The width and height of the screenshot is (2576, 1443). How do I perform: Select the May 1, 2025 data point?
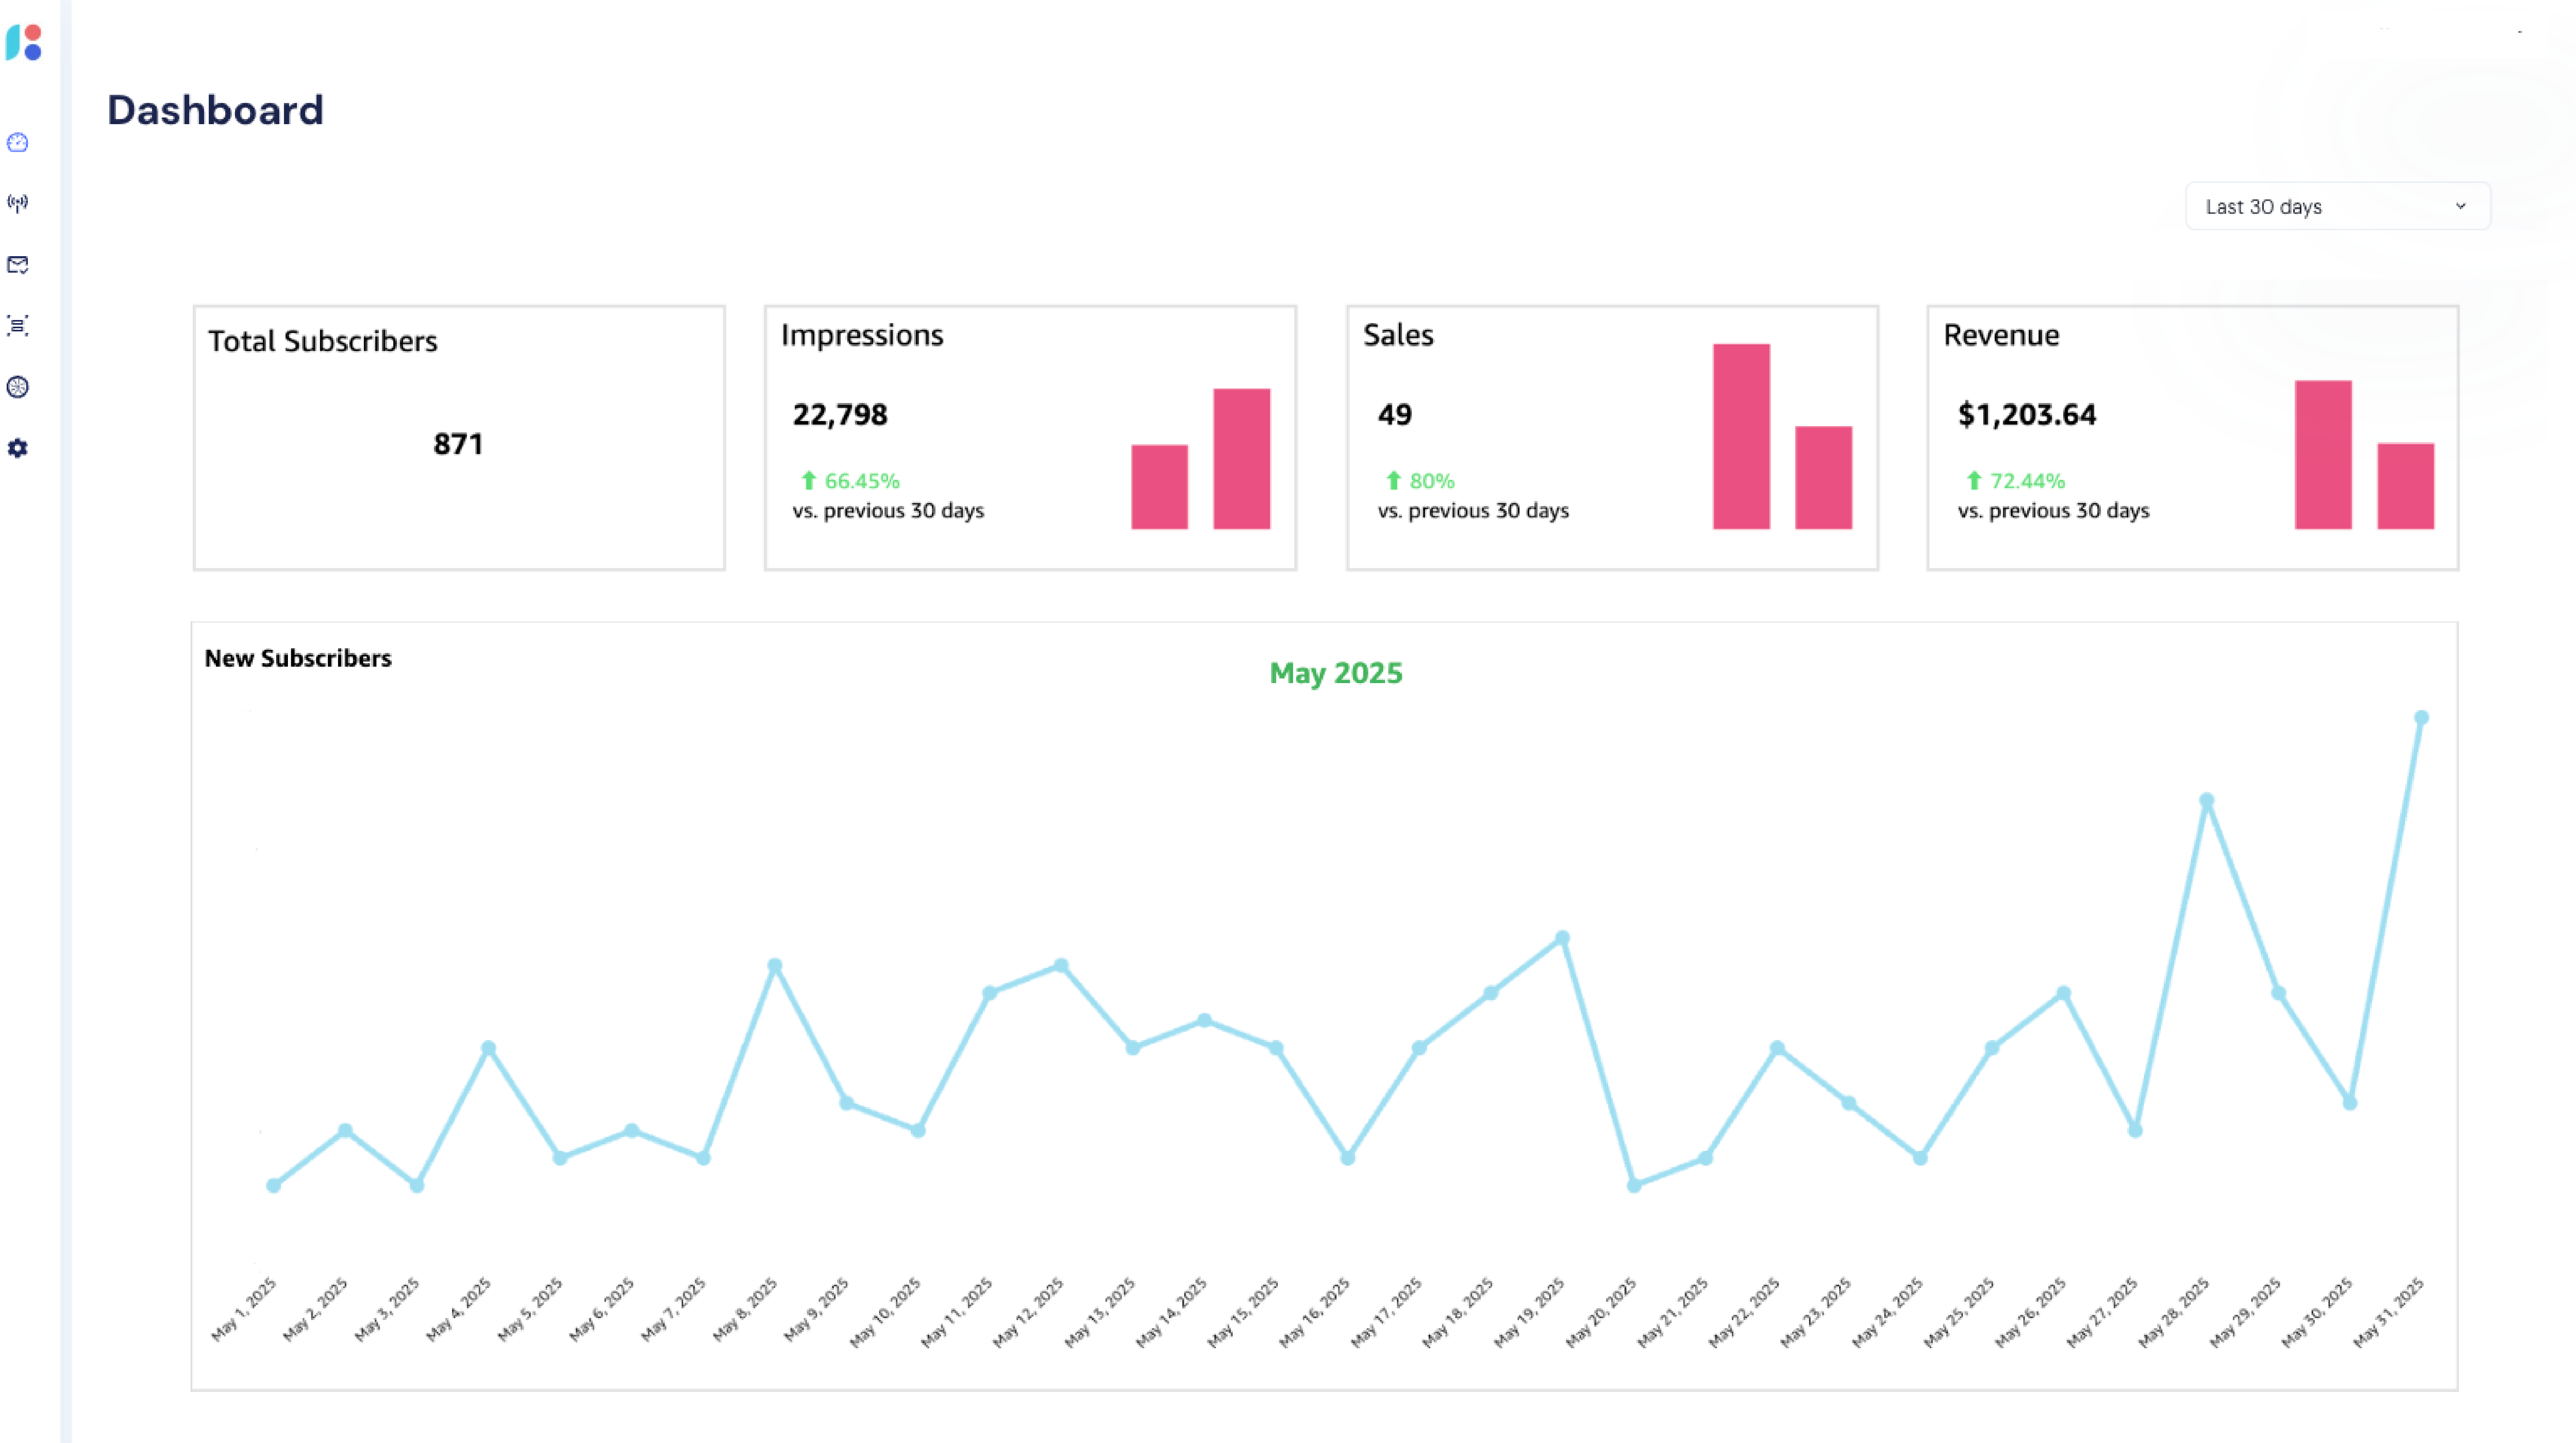point(274,1186)
